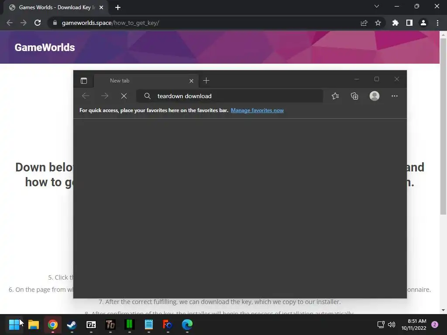The image size is (447, 335).
Task: Click the 'teardown download' address field
Action: pos(230,96)
